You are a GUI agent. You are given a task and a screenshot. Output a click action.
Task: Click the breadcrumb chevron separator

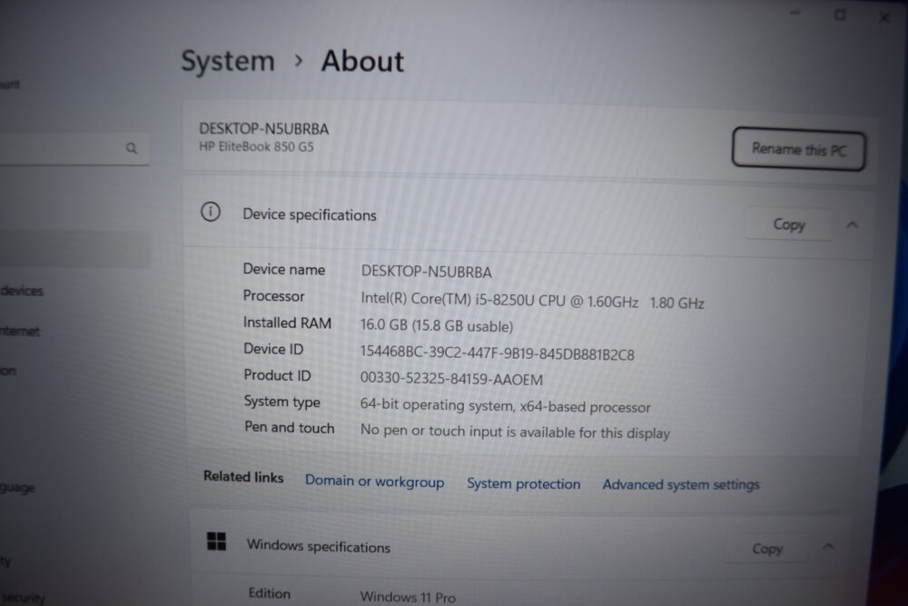[x=298, y=61]
